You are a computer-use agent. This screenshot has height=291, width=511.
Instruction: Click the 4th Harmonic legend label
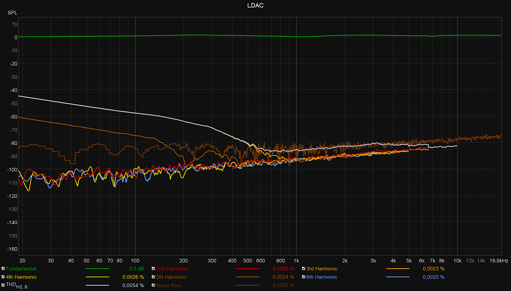tap(21, 277)
